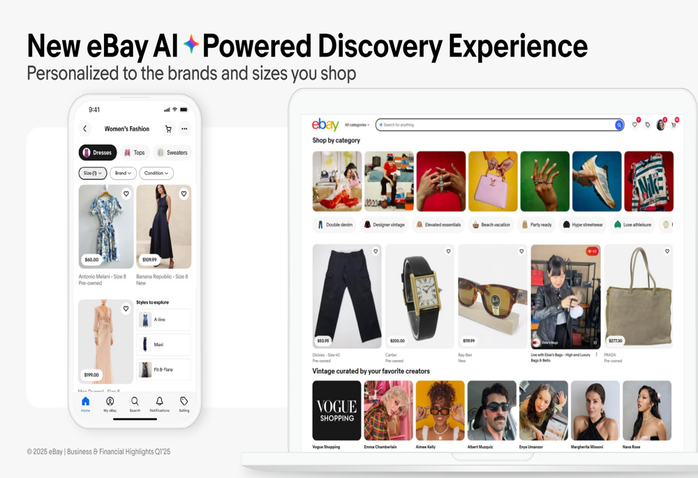The height and width of the screenshot is (478, 698).
Task: Tap the phone back arrow icon
Action: click(85, 128)
